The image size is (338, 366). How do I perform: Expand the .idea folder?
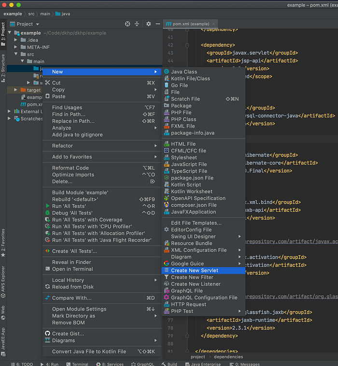[x=15, y=40]
